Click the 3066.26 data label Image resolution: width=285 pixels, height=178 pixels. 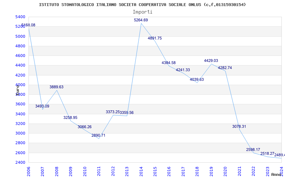[84, 127]
